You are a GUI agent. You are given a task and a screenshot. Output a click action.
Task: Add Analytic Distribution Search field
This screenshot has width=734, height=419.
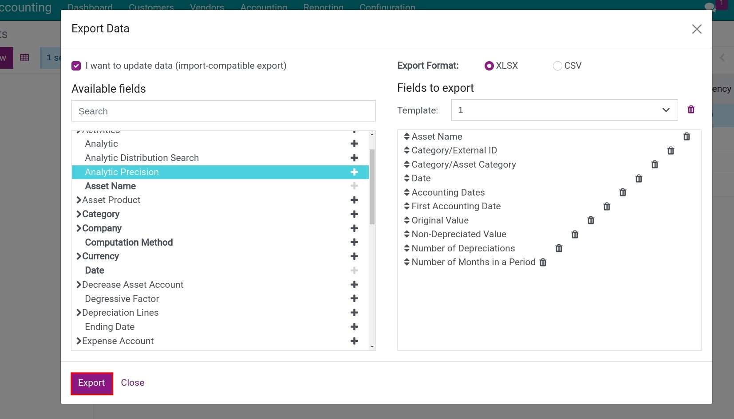pyautogui.click(x=354, y=158)
